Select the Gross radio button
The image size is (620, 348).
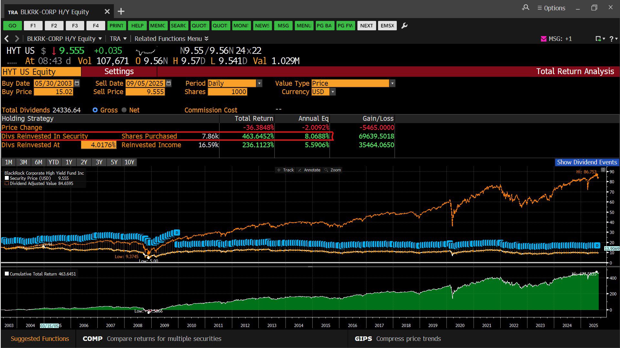coord(95,110)
